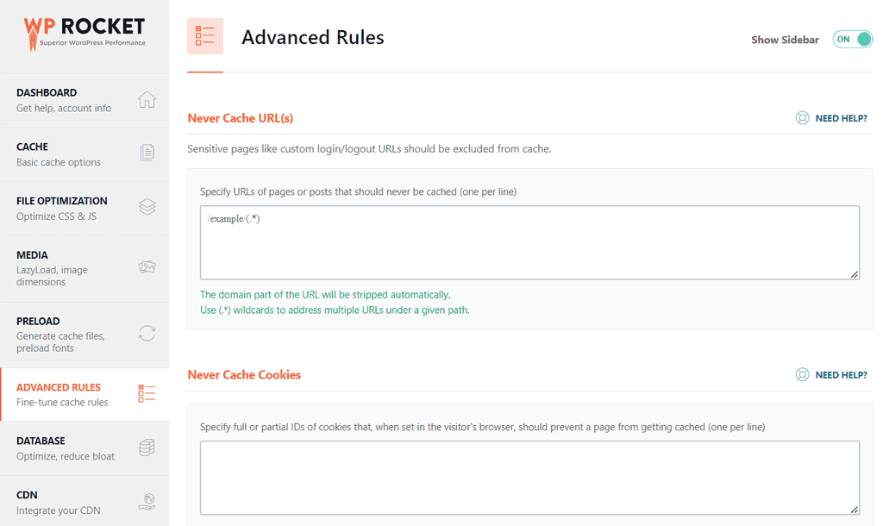Image resolution: width=883 pixels, height=526 pixels.
Task: Open the Database menu item
Action: [85, 448]
